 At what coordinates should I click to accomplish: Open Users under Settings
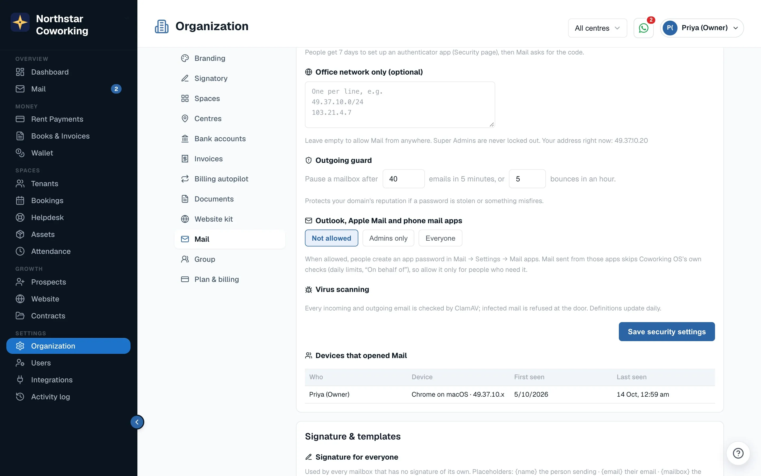point(68,363)
